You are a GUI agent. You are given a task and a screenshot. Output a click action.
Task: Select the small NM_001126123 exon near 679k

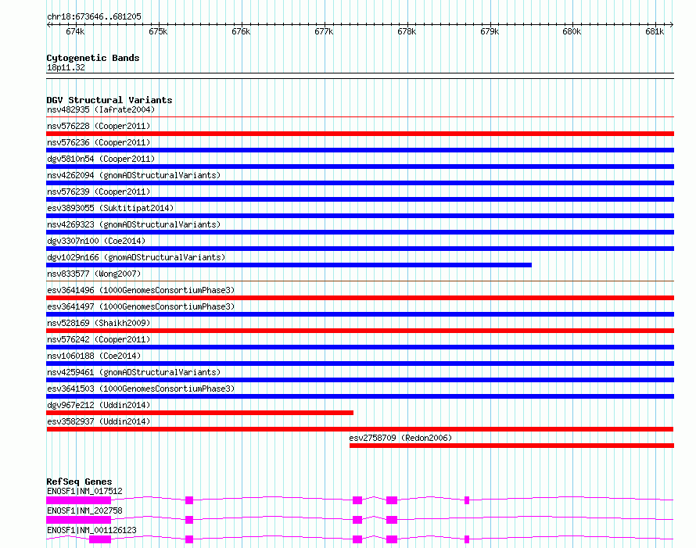coord(467,539)
